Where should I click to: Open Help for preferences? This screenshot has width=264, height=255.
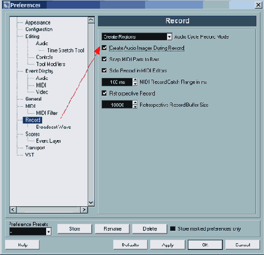pos(23,245)
